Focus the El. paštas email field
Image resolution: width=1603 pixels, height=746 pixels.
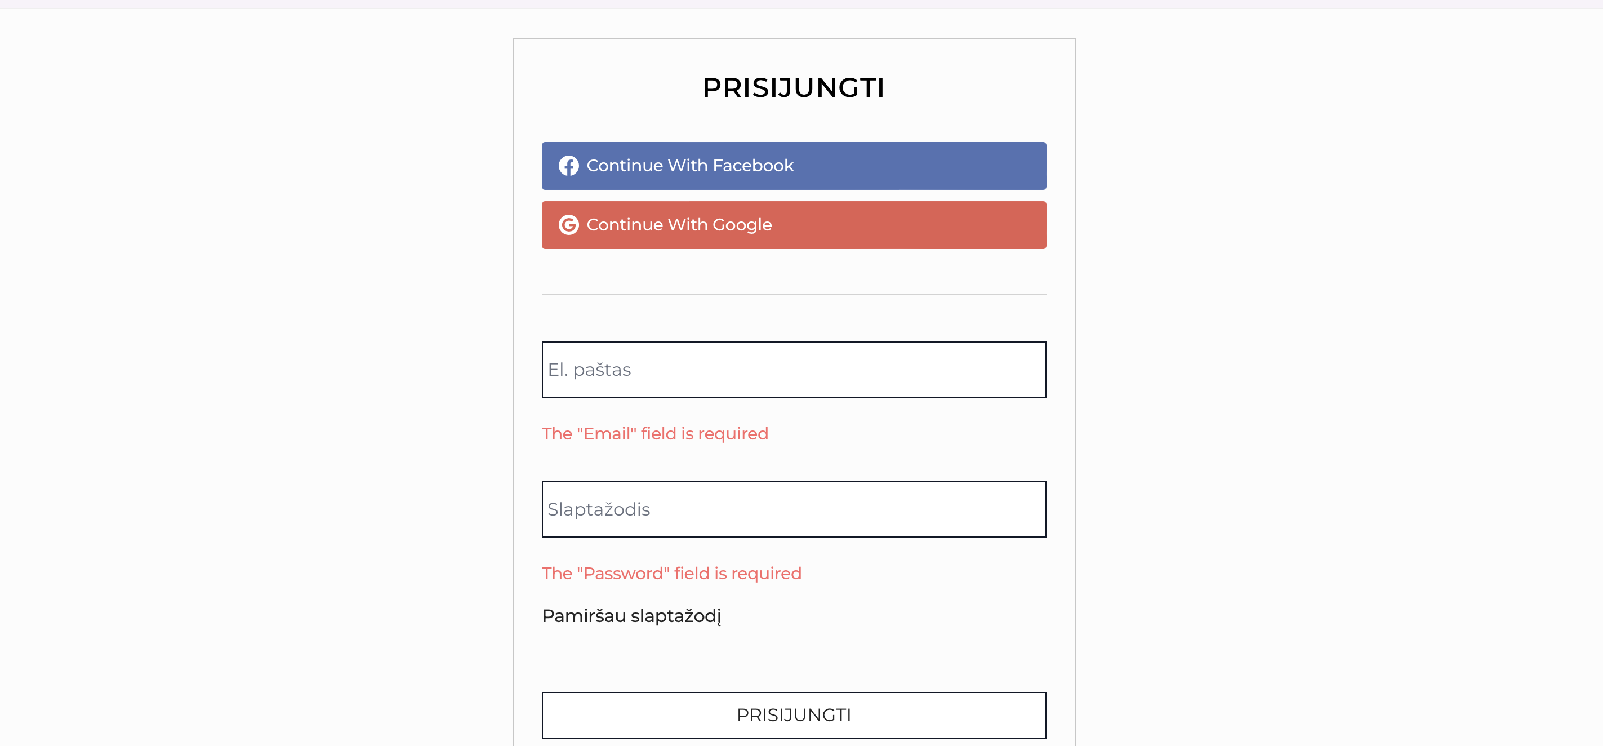click(794, 369)
